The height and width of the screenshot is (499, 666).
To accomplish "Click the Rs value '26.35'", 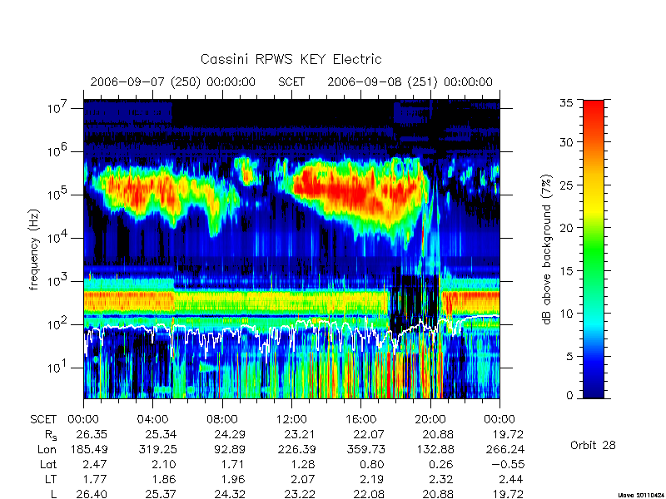I will pyautogui.click(x=92, y=434).
